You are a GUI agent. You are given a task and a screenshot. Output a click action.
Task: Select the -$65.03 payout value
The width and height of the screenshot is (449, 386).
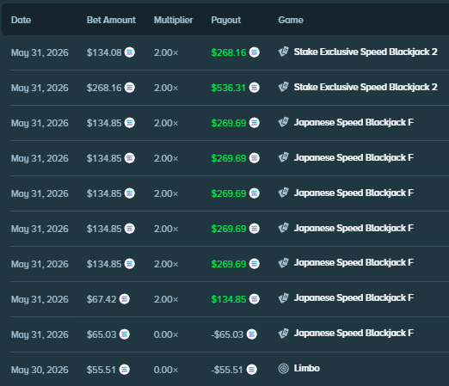pos(227,334)
